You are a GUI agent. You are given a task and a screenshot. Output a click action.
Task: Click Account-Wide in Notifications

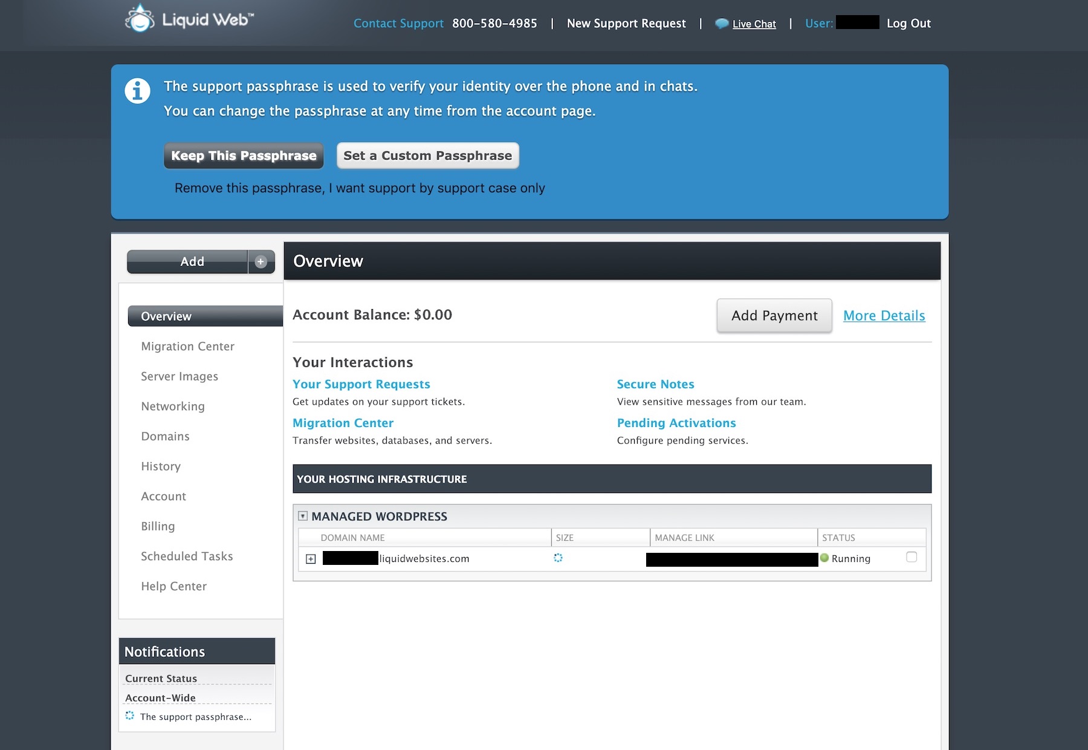(x=160, y=698)
